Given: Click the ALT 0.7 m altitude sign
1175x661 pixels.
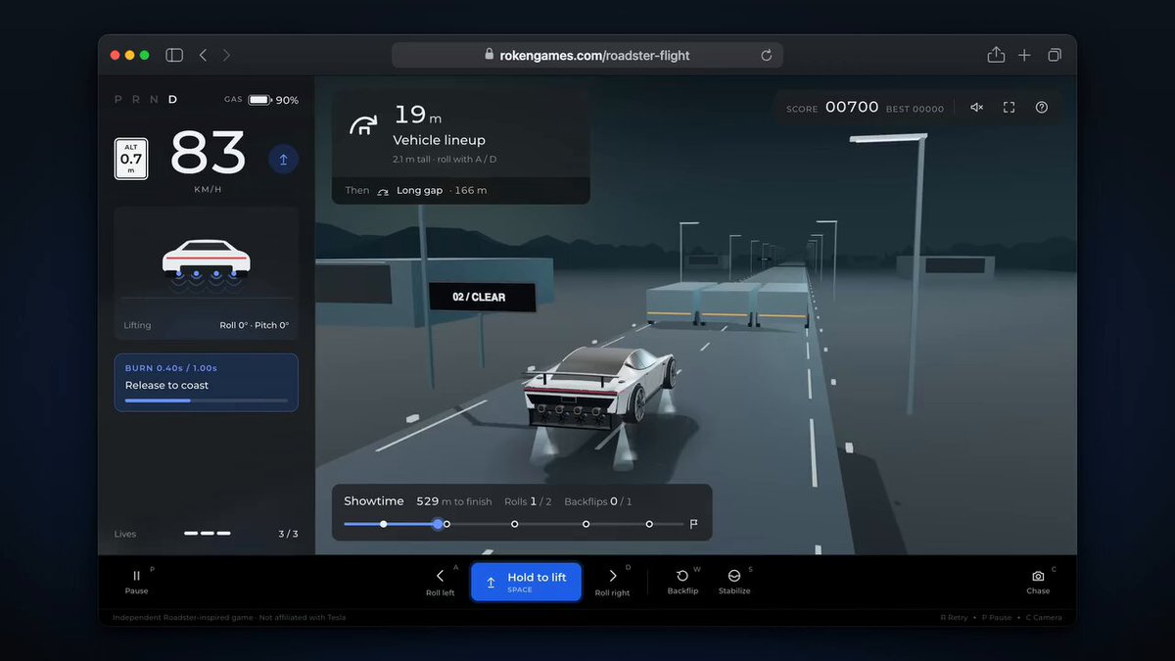Looking at the screenshot, I should click(x=131, y=159).
